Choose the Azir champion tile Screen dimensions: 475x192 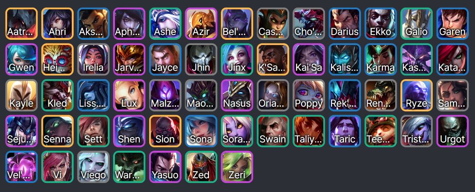coord(201,24)
